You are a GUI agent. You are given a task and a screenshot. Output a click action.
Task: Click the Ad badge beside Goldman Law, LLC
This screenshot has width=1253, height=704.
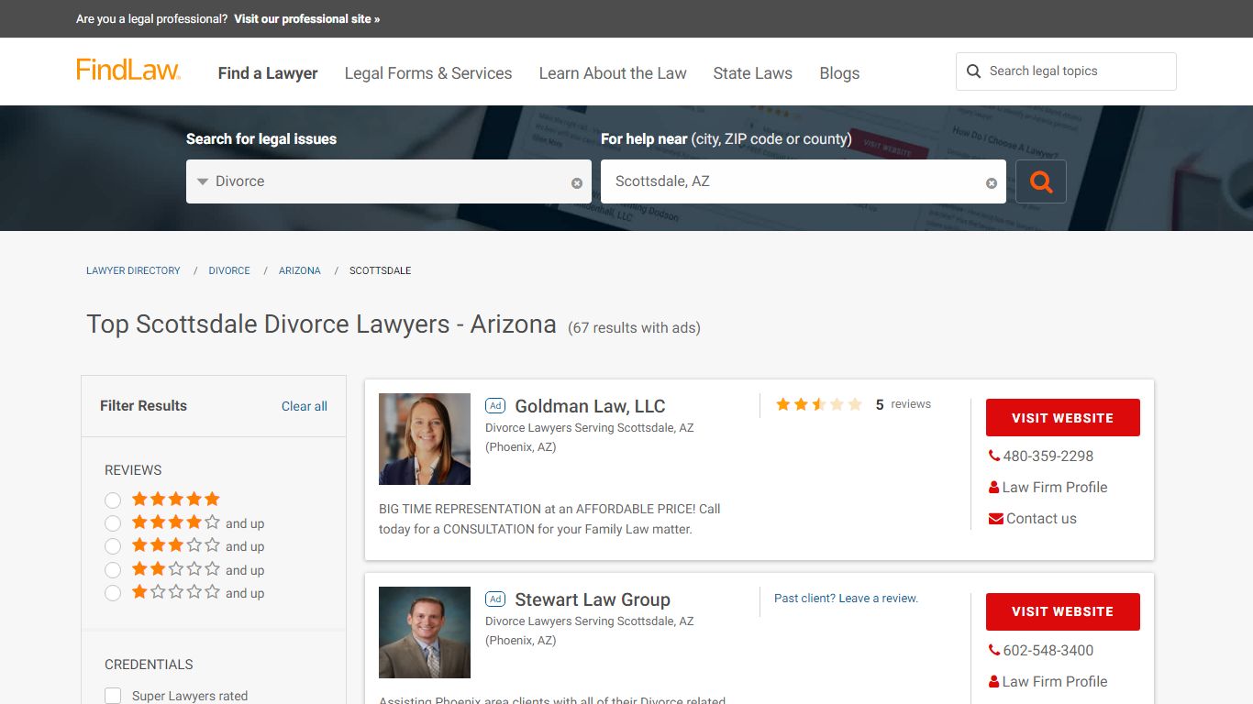495,406
